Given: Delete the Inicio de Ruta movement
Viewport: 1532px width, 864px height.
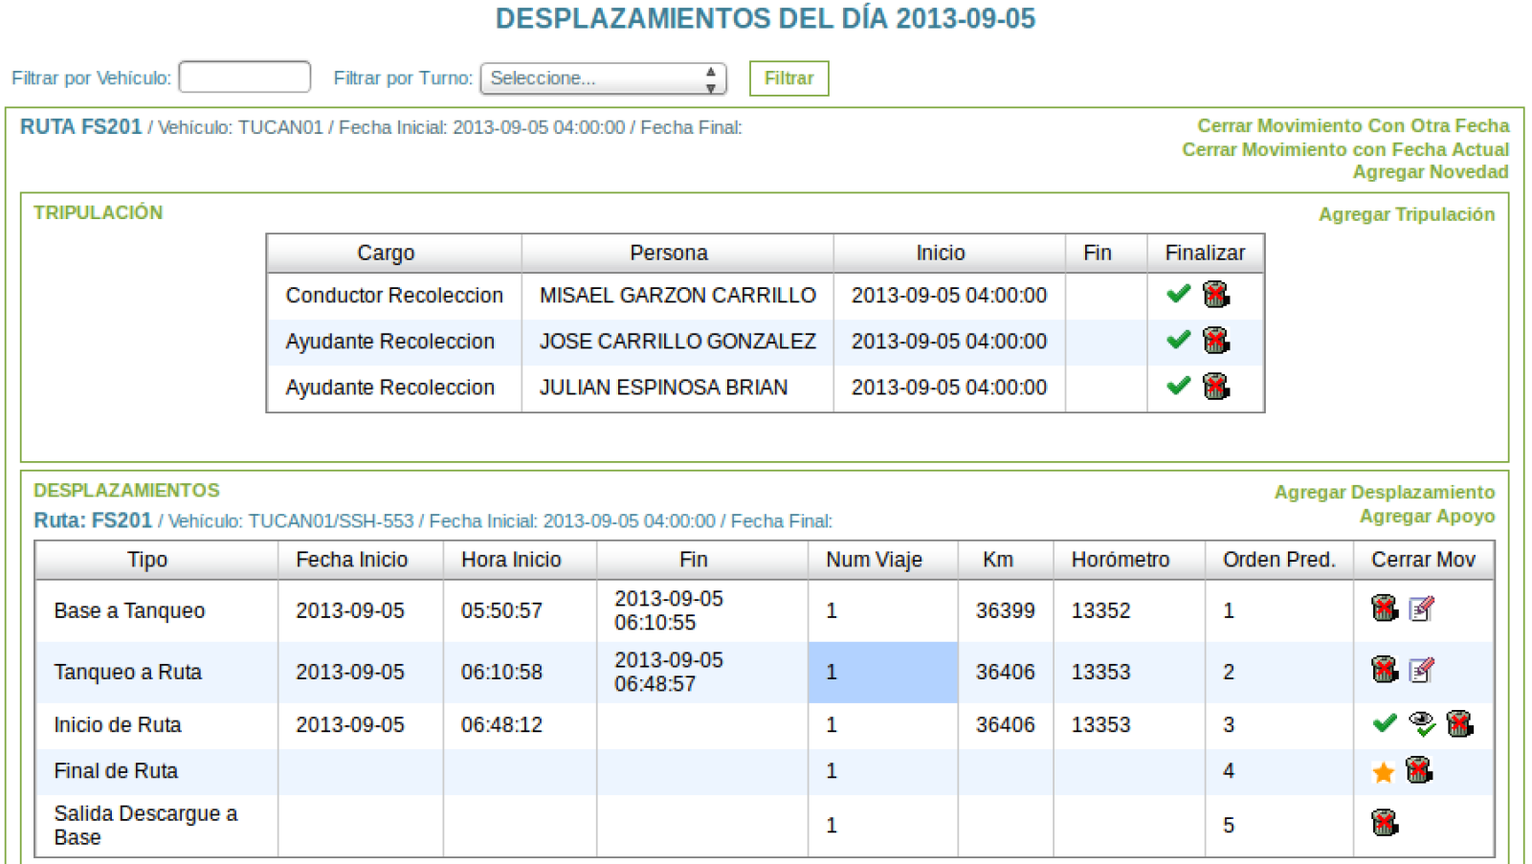Looking at the screenshot, I should [x=1459, y=723].
